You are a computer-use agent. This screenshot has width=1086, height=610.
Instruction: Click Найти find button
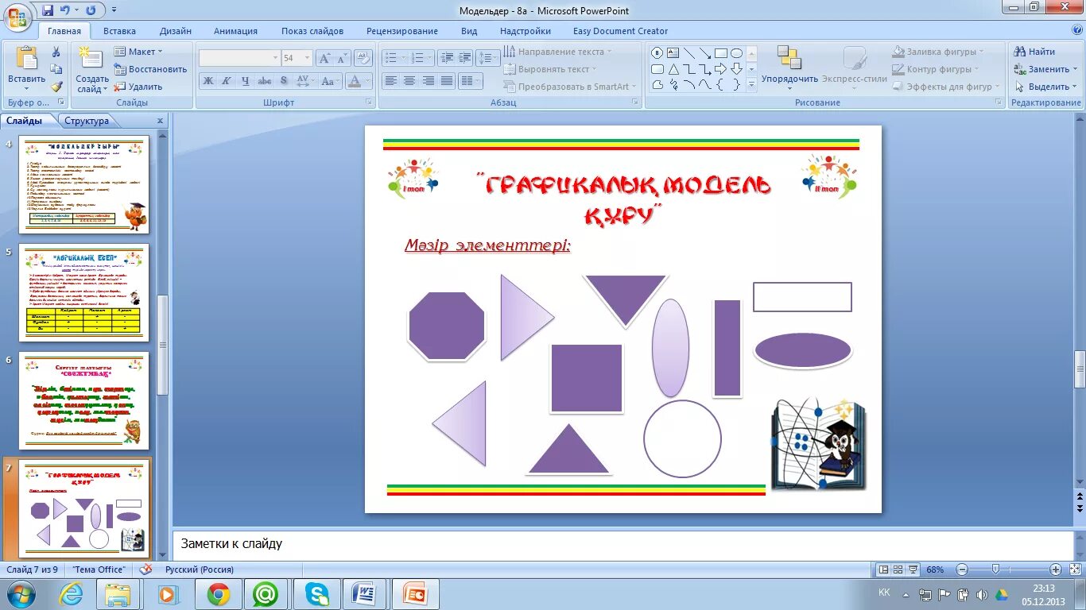(x=1035, y=52)
